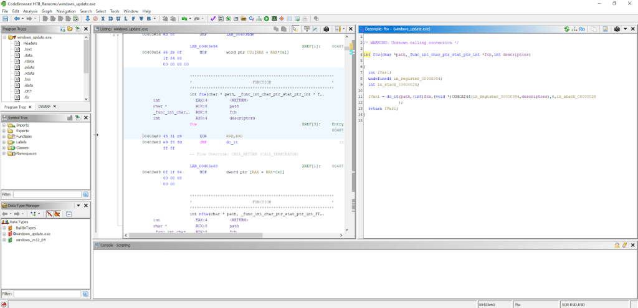638x308 pixels.
Task: Open the Analysis menu
Action: (x=30, y=11)
